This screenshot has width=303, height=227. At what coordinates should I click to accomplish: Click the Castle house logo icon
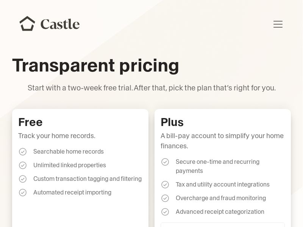pos(27,23)
